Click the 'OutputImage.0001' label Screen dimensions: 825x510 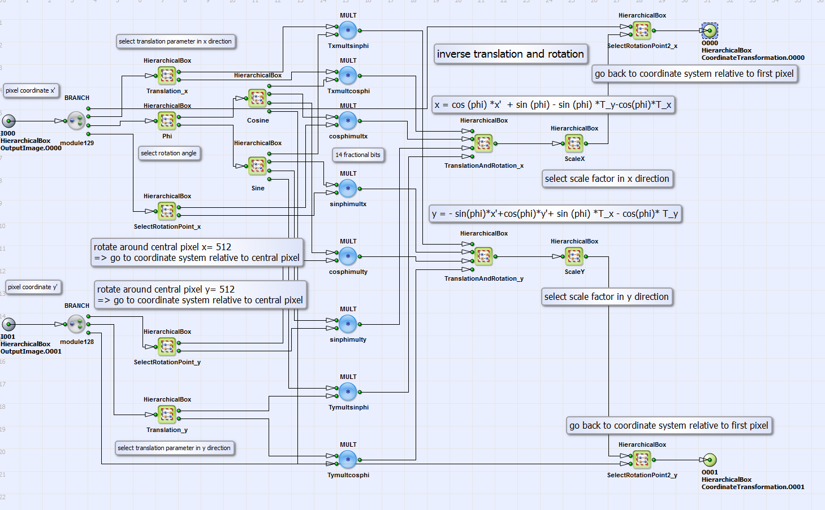point(31,351)
